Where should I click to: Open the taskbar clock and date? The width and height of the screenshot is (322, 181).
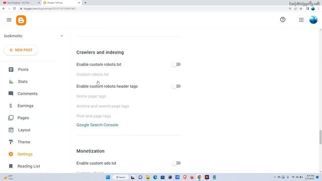pos(310,177)
